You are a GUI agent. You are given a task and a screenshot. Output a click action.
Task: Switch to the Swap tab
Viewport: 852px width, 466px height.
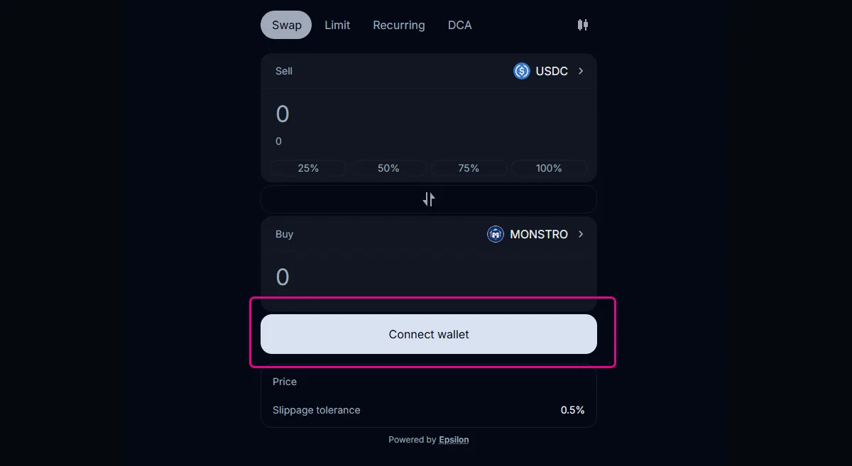click(286, 25)
